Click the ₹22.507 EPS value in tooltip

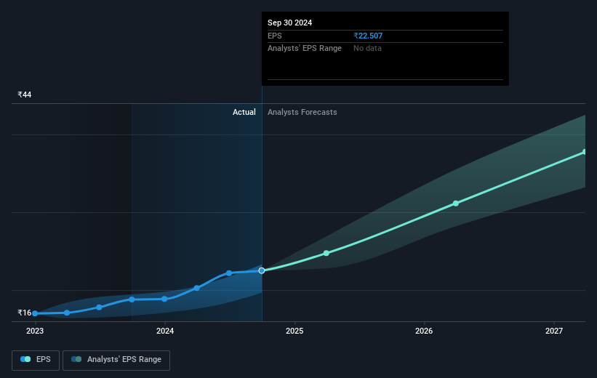[368, 36]
